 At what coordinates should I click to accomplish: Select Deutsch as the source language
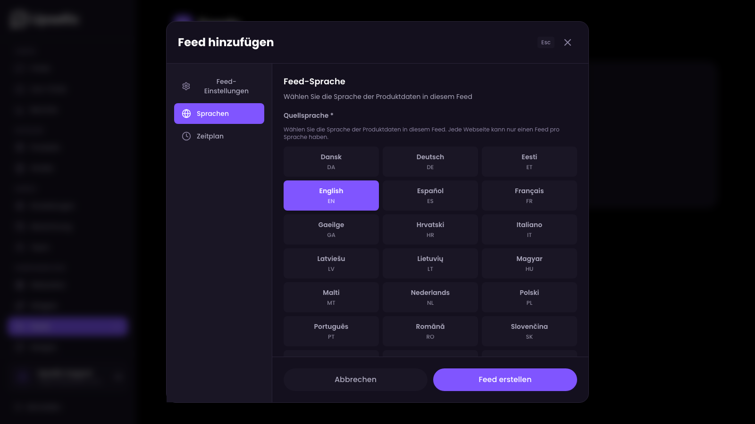[430, 161]
